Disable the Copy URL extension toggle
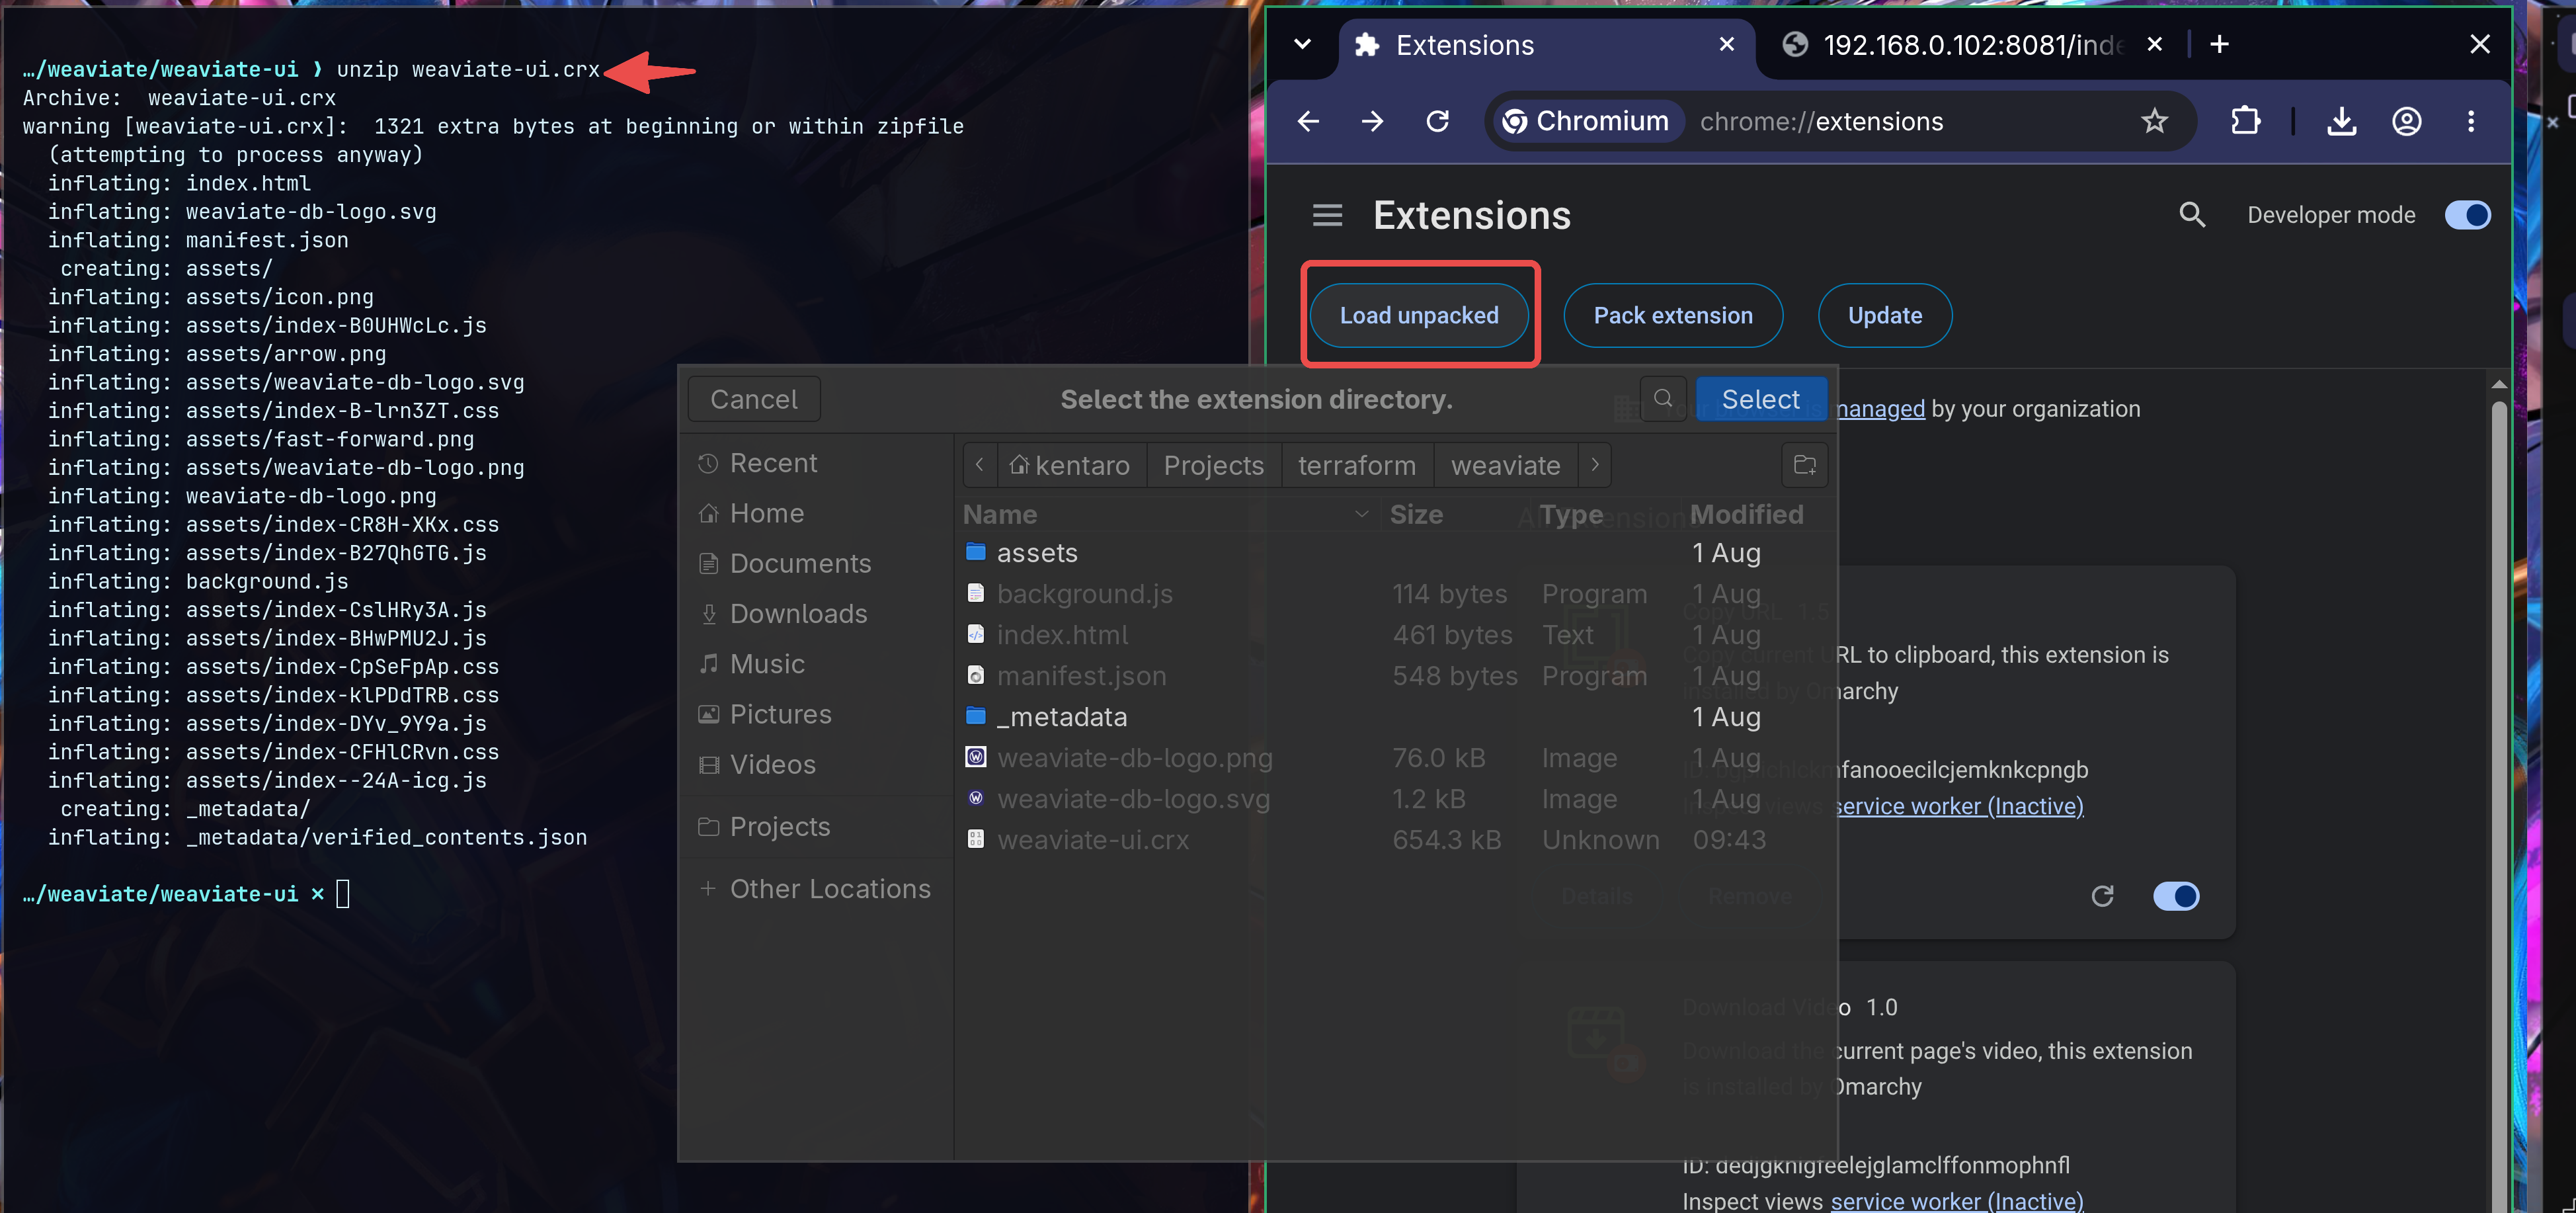Screen dimensions: 2576x1213 2176,896
